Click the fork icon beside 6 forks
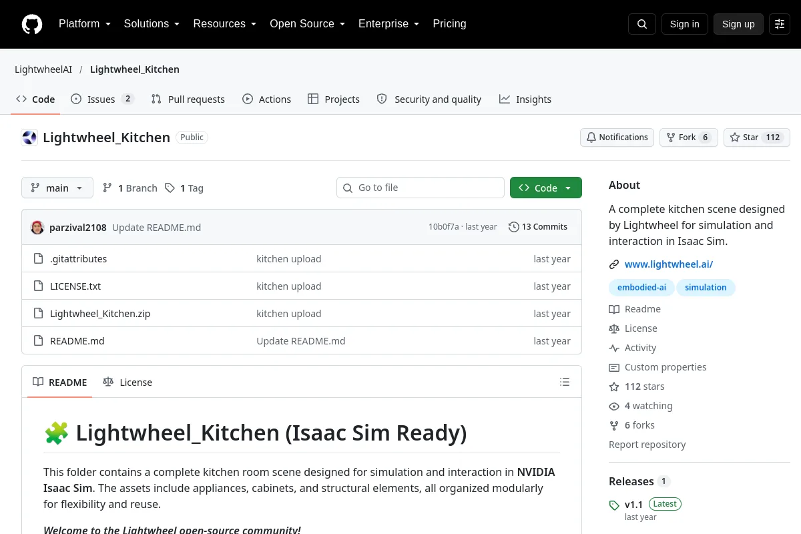 tap(614, 425)
